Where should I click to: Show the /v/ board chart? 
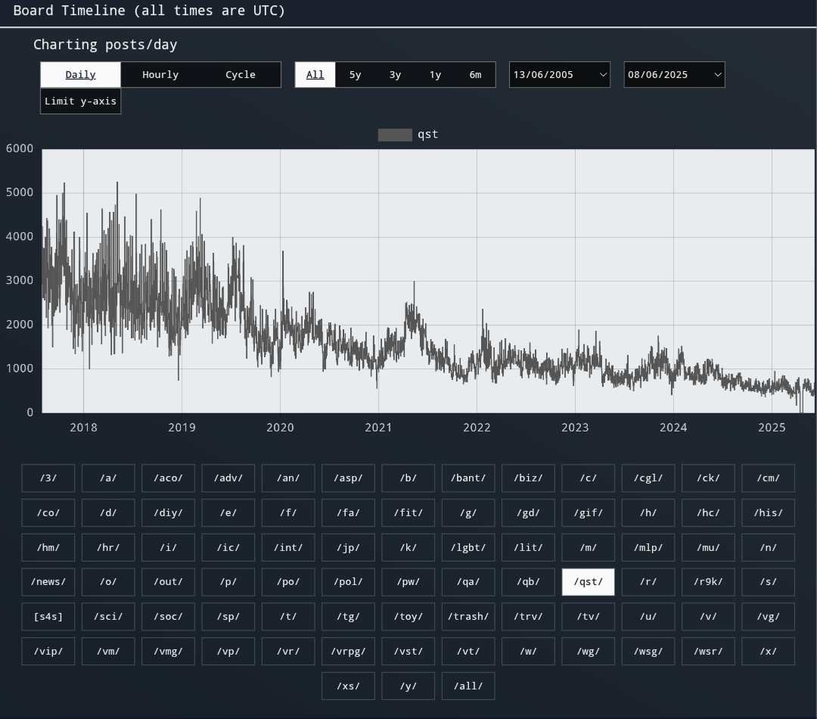click(x=708, y=617)
